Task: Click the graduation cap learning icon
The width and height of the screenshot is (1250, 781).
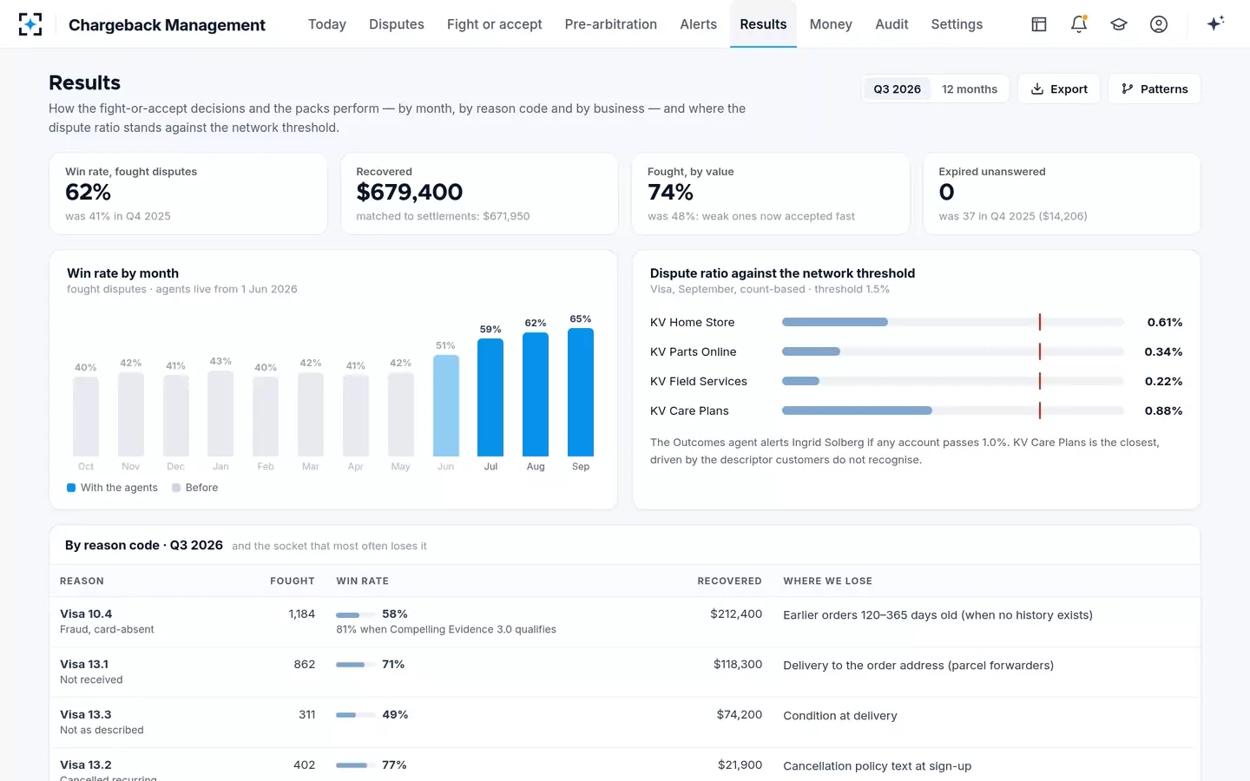Action: 1119,24
